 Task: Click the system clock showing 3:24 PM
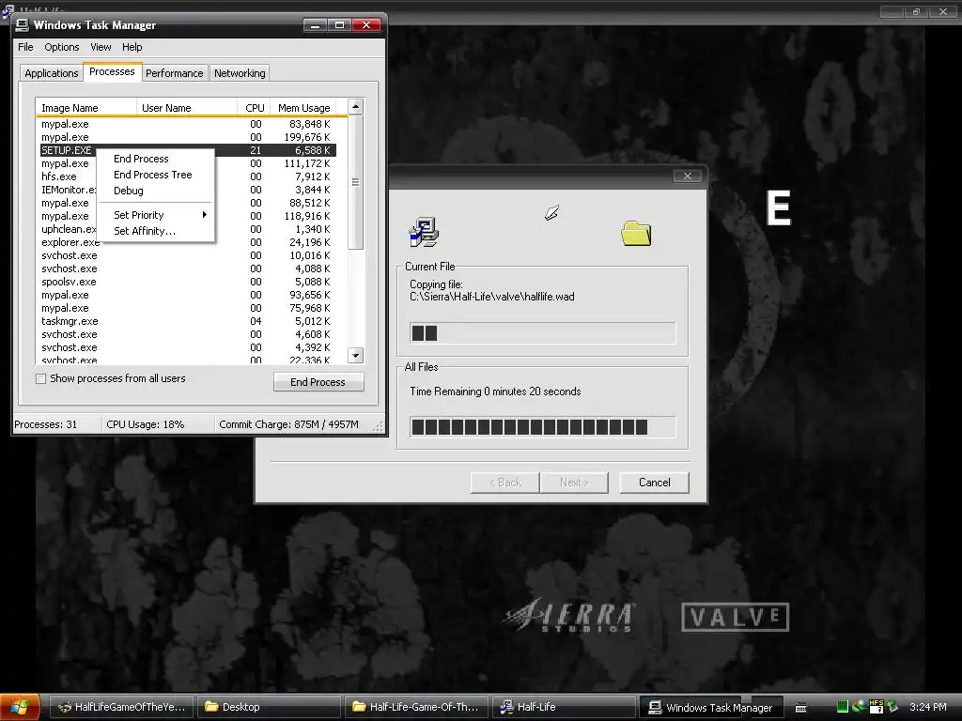[927, 707]
